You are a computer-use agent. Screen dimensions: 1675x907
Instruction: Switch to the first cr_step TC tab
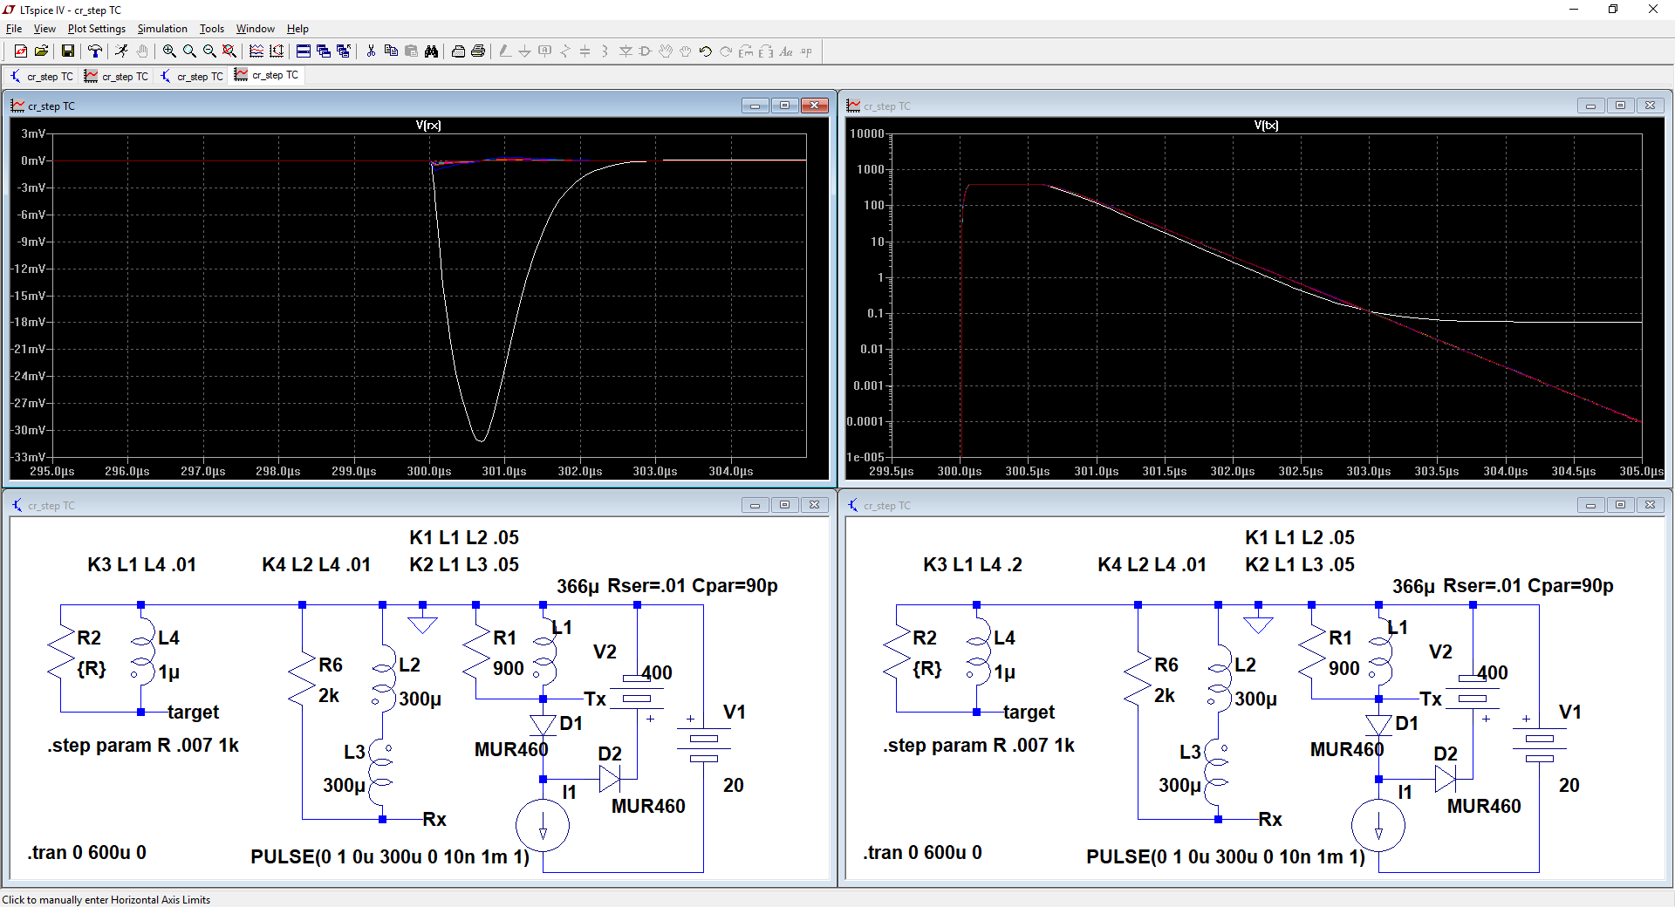42,77
